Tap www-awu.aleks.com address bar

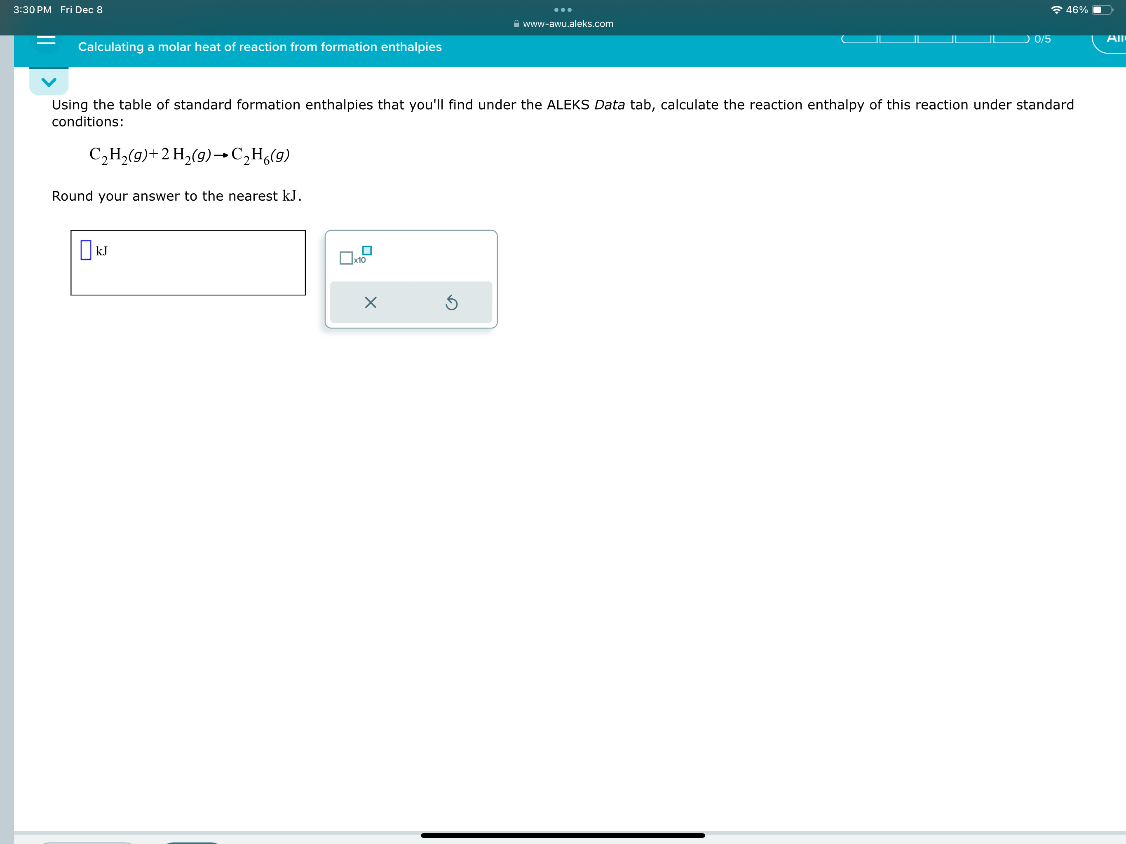click(x=568, y=24)
